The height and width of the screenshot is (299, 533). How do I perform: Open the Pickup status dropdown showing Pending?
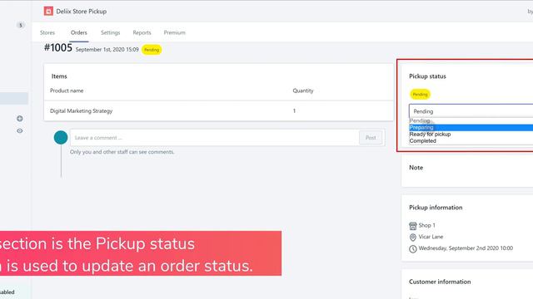point(471,111)
